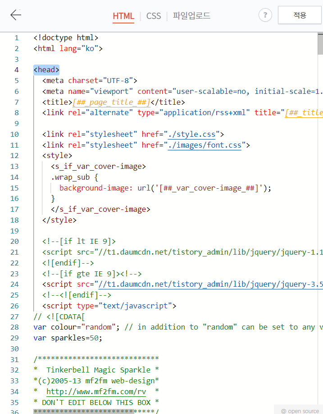
Task: Select the [##_page_title_##] placeholder
Action: click(x=111, y=102)
